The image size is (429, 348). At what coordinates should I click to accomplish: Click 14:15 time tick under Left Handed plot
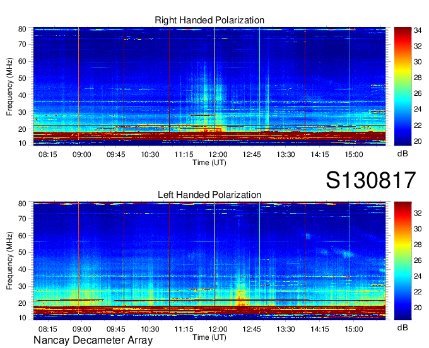pyautogui.click(x=320, y=329)
